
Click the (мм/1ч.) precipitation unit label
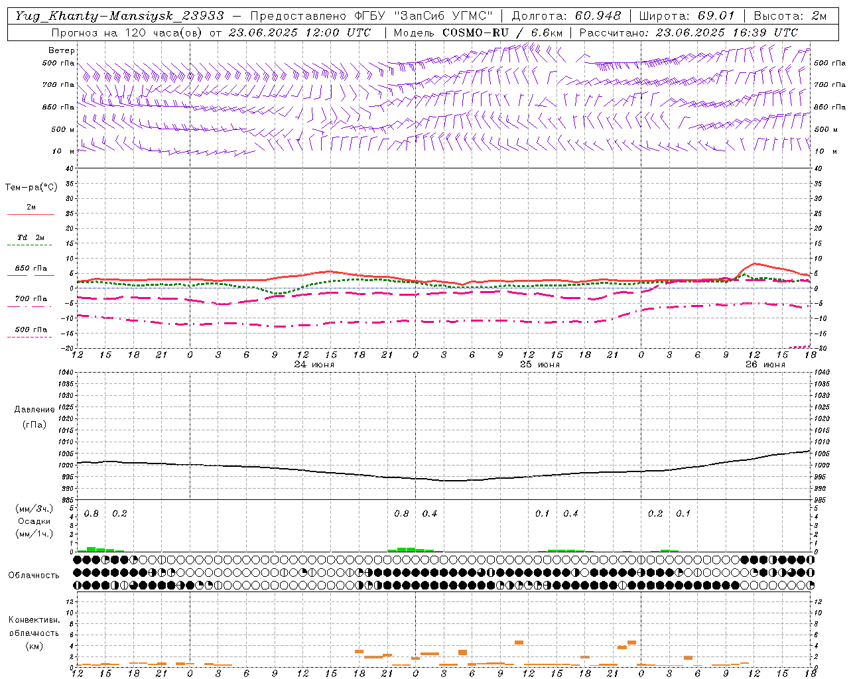[33, 534]
